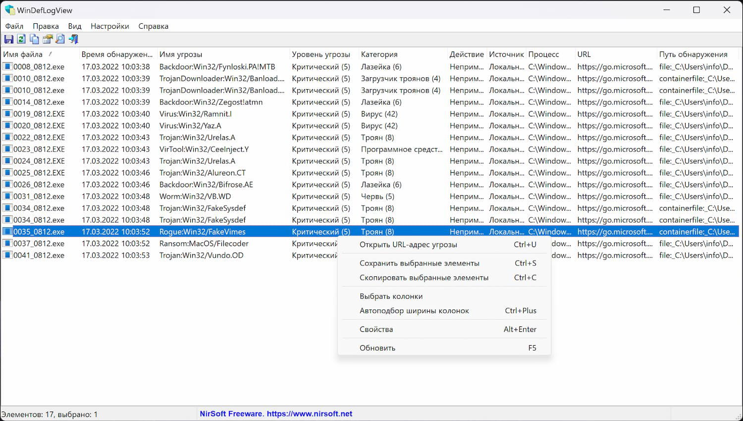Click the icon beside selected 0035_0812.exe
The height and width of the screenshot is (421, 743).
click(x=7, y=232)
